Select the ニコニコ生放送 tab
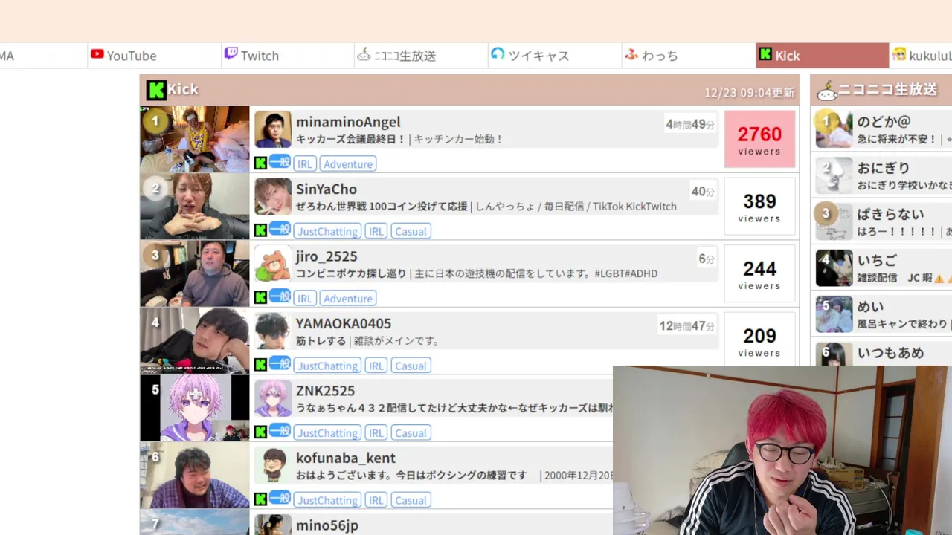The height and width of the screenshot is (535, 952). click(x=421, y=56)
